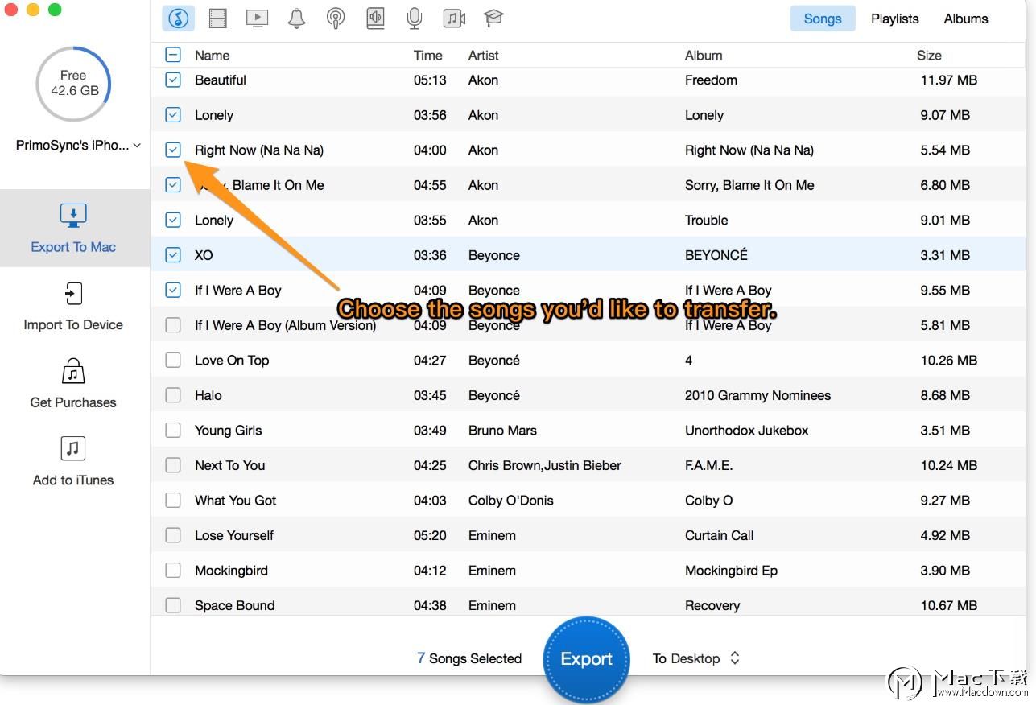Click the F.A.M.E. album cell
The width and height of the screenshot is (1036, 705).
coord(708,465)
